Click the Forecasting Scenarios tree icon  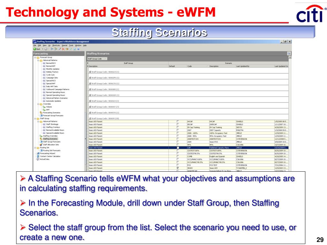click(41, 113)
